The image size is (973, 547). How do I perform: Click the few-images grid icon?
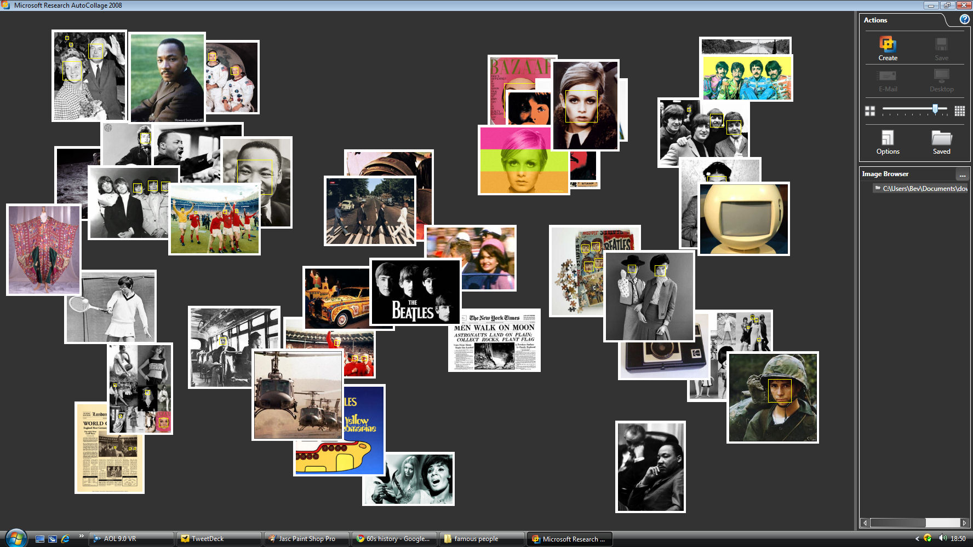pyautogui.click(x=870, y=111)
